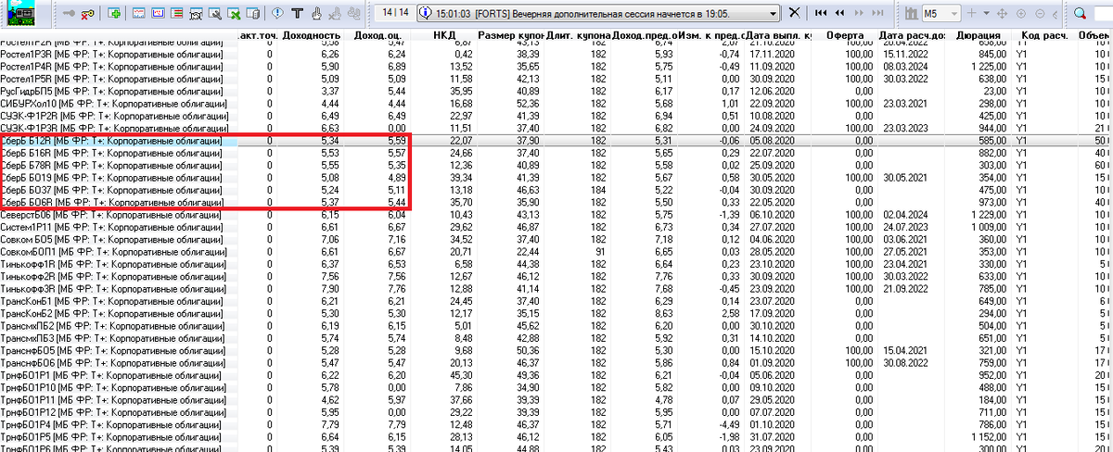Screen dimensions: 1113x452
Task: Select the СИБУРХол10 bond row
Action: 556,104
